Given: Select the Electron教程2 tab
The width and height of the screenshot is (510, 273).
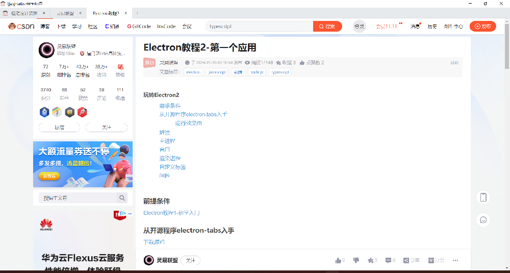Looking at the screenshot, I should tap(106, 13).
